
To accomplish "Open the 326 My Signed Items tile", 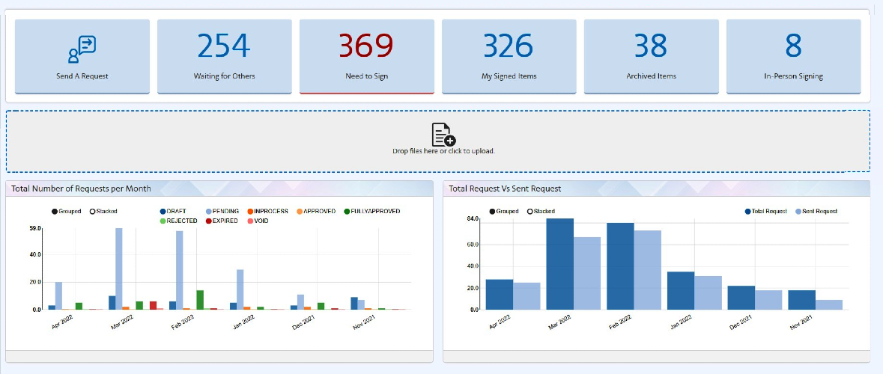I will 509,56.
